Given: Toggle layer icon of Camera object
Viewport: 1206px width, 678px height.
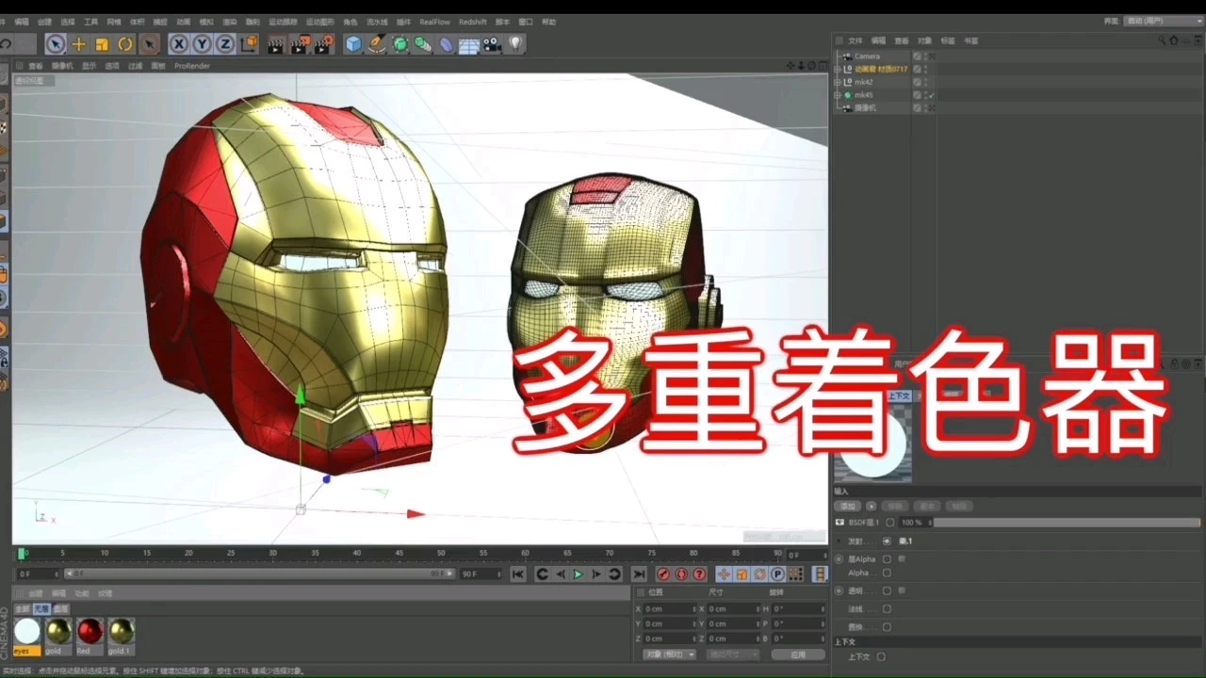Looking at the screenshot, I should point(917,56).
